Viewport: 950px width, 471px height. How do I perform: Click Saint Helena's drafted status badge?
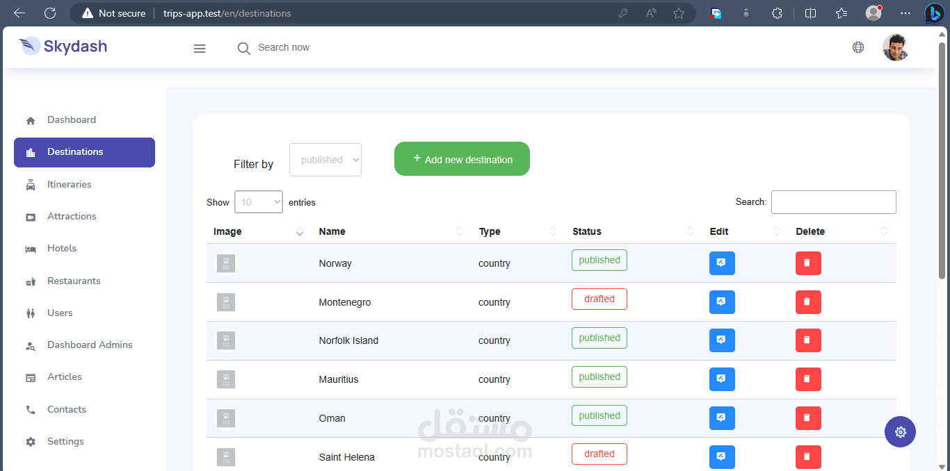coord(599,454)
